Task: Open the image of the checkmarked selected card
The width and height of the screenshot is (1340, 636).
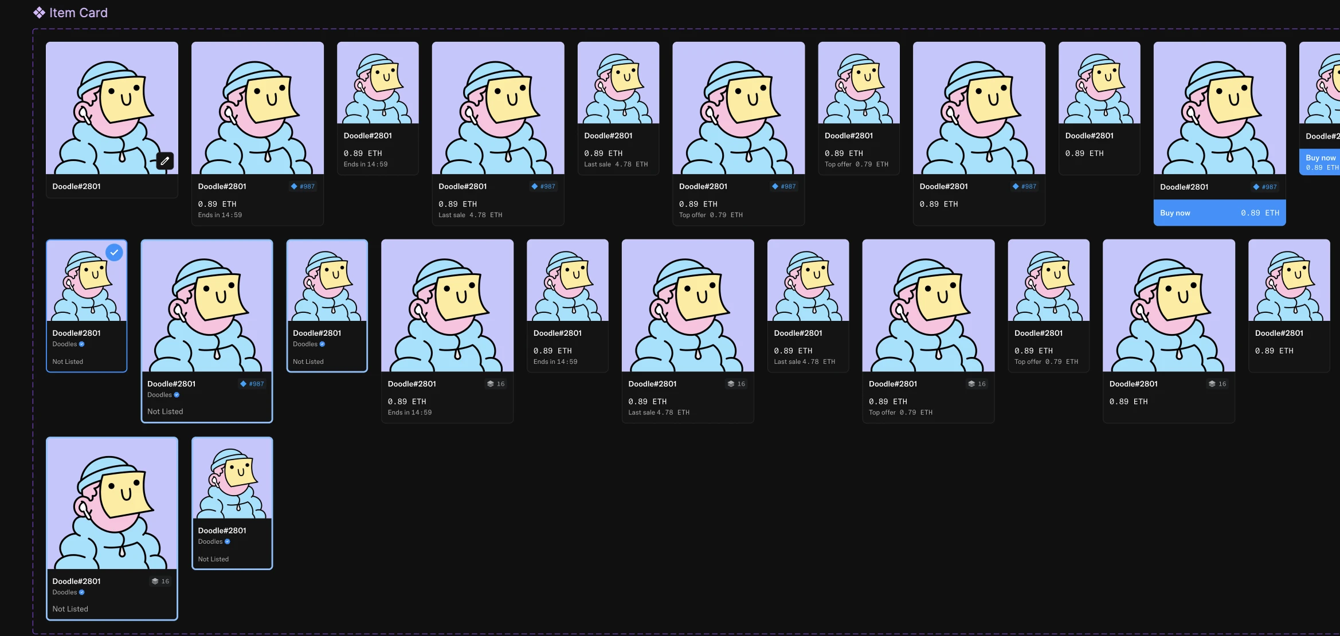Action: point(87,281)
